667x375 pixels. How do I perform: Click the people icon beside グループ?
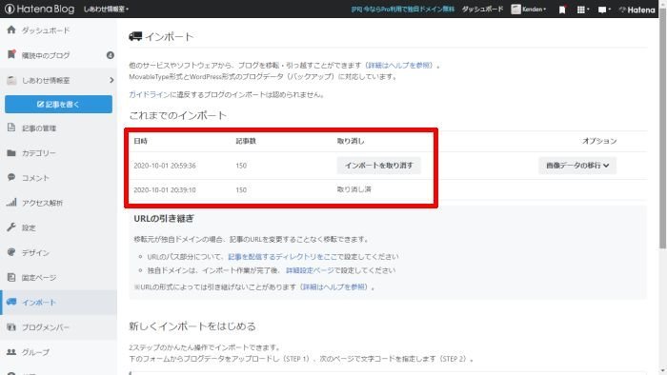(11, 351)
